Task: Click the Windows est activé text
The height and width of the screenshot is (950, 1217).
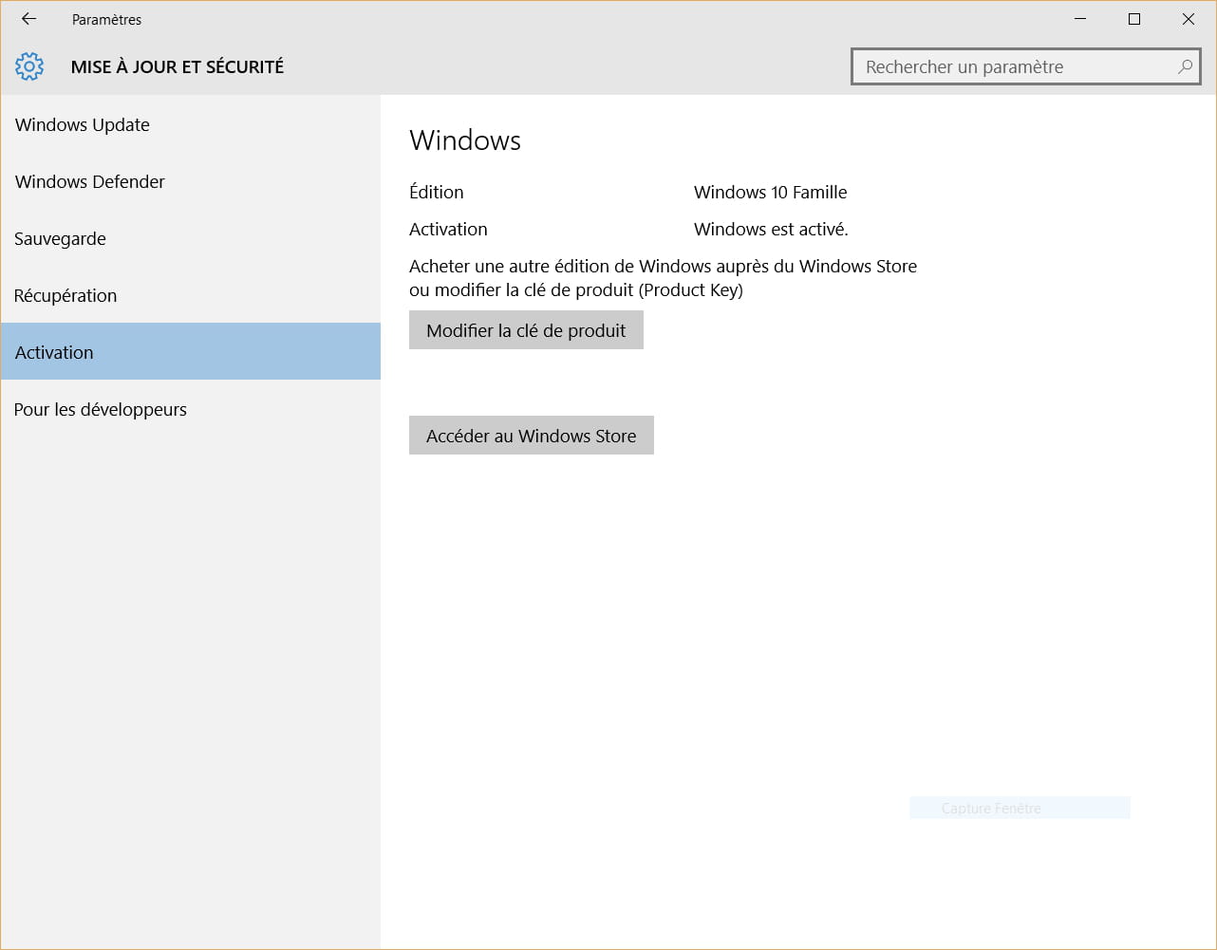Action: pyautogui.click(x=771, y=229)
